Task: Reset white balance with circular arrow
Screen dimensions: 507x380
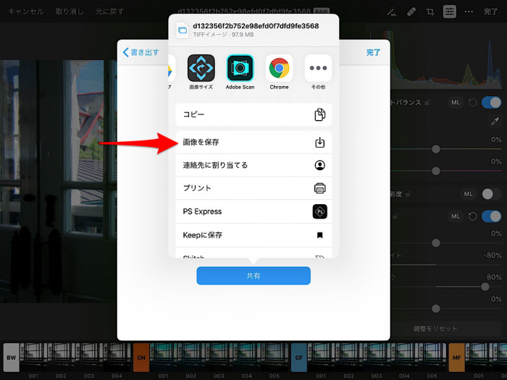Action: pos(473,103)
